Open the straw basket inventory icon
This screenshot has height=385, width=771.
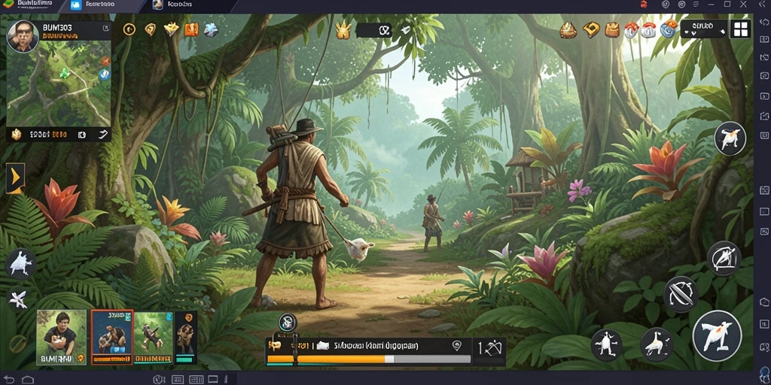(x=568, y=30)
